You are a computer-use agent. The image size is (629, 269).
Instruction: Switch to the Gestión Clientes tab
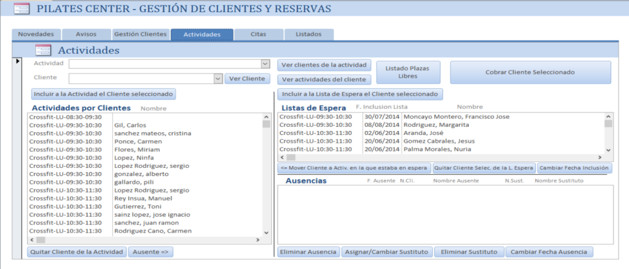pos(140,34)
